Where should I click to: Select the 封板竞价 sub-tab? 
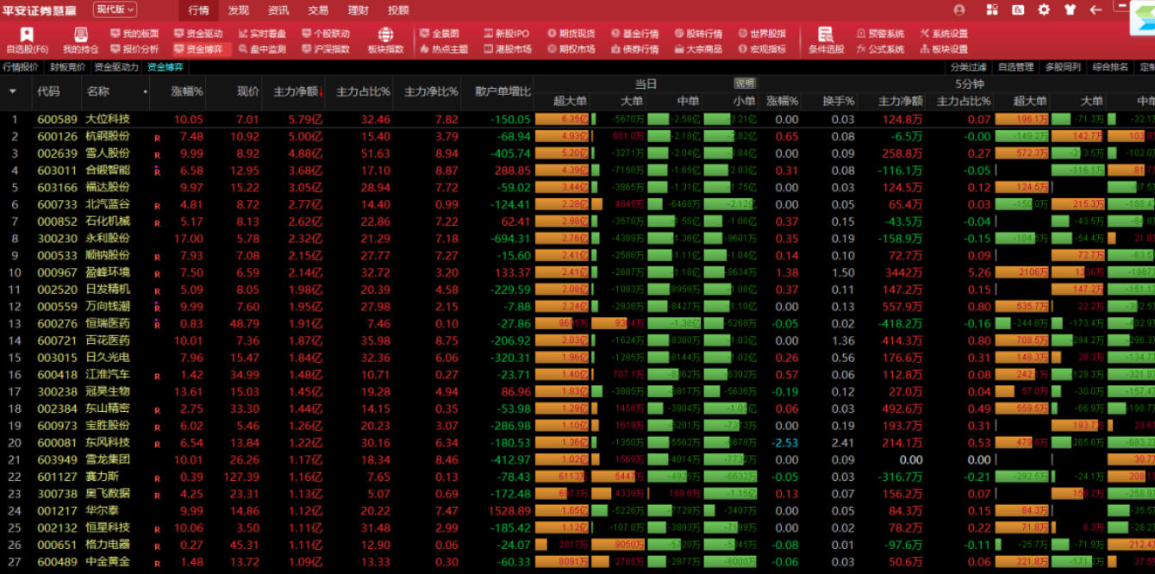[67, 67]
